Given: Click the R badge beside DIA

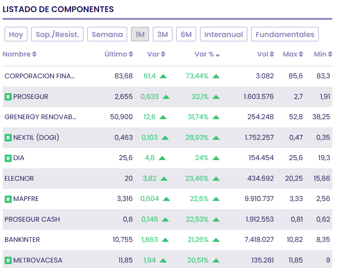Looking at the screenshot, I should click(8, 158).
